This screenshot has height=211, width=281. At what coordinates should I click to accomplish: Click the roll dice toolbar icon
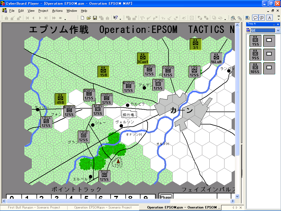click(192, 18)
